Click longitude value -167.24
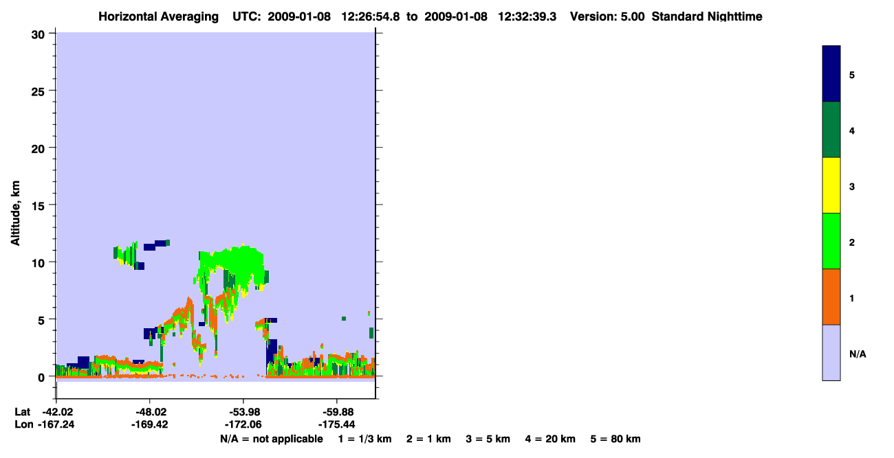This screenshot has height=458, width=894. click(x=56, y=424)
